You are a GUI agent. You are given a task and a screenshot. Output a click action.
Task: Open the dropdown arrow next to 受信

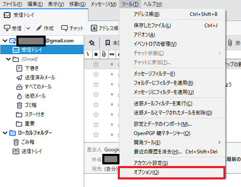(28, 28)
